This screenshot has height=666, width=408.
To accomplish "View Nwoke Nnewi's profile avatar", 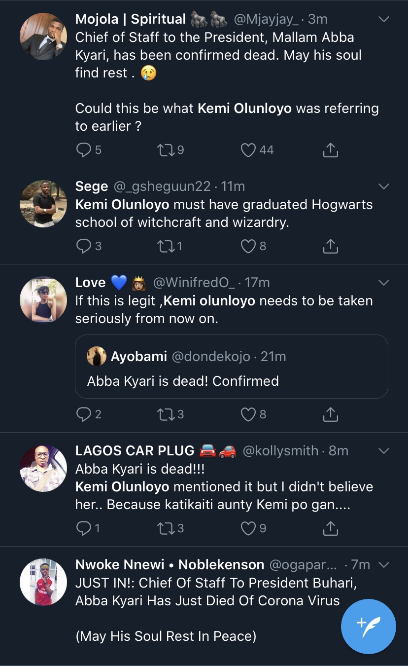I will point(43,582).
